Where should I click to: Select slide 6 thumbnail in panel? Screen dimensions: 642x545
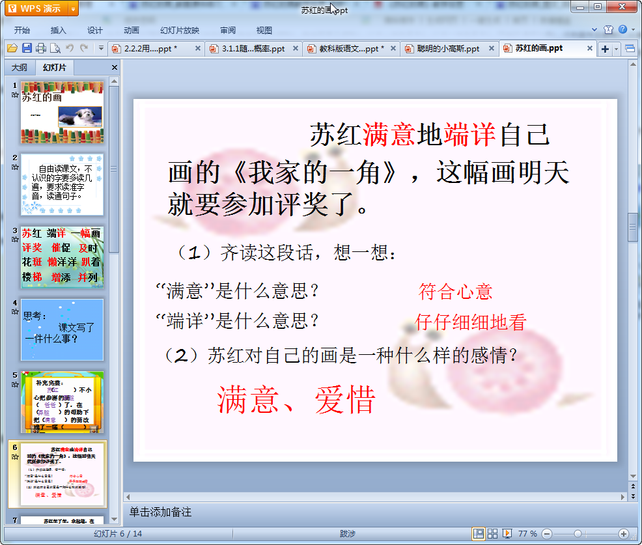(x=63, y=474)
